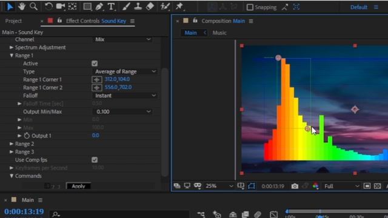Click the viewer timecode 0:00:13:19
The image size is (388, 218).
pyautogui.click(x=273, y=186)
